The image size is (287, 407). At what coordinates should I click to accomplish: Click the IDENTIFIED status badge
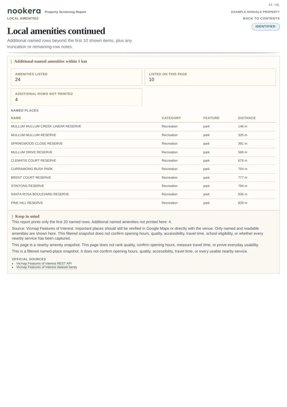265,27
